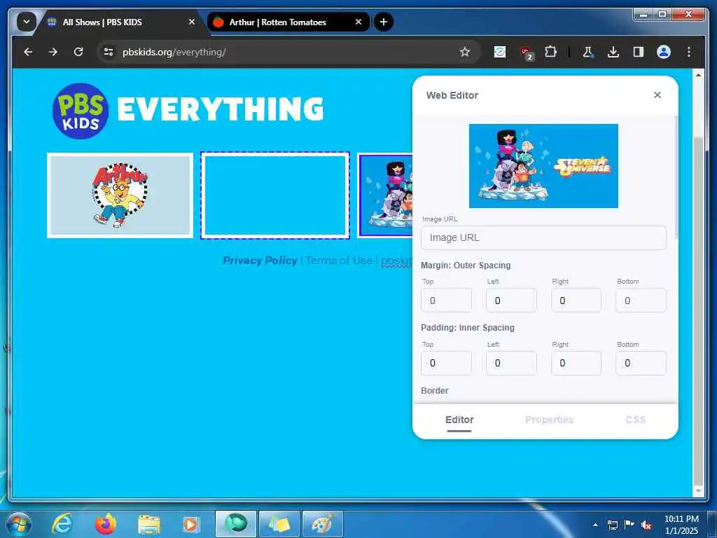Viewport: 717px width, 538px height.
Task: Open the Sticky Notes taskbar button
Action: (279, 524)
